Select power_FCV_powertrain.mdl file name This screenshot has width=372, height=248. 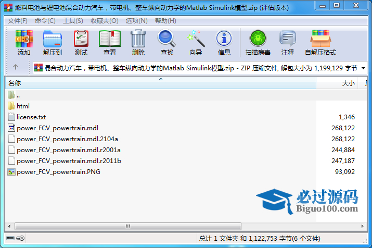click(x=57, y=128)
